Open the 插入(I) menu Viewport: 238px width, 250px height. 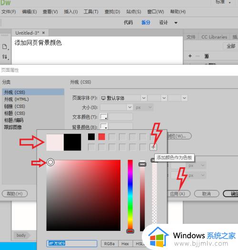pyautogui.click(x=71, y=11)
